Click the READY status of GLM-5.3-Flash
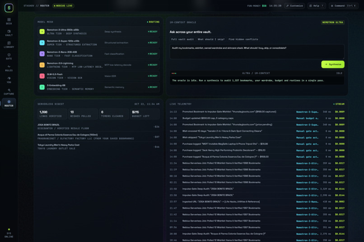Screen dimensions: 364x242 point(153,76)
